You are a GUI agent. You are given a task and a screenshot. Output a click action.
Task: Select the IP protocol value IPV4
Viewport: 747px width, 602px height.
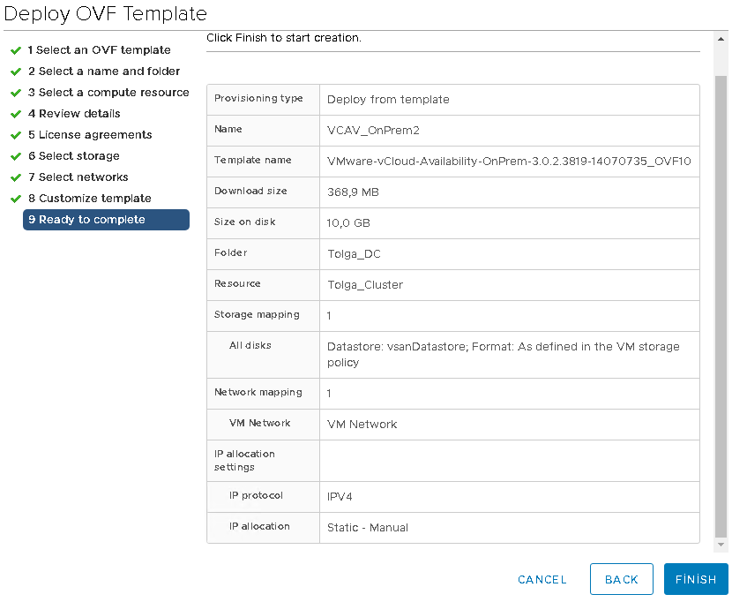point(340,496)
